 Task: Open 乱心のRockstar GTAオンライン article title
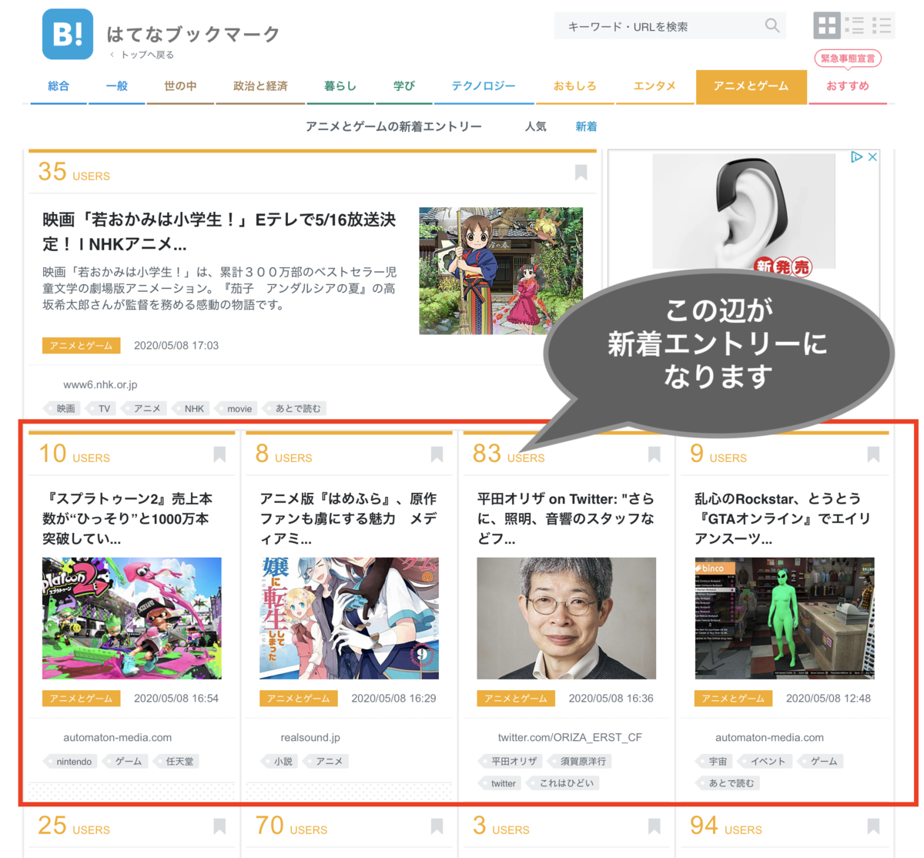(783, 518)
